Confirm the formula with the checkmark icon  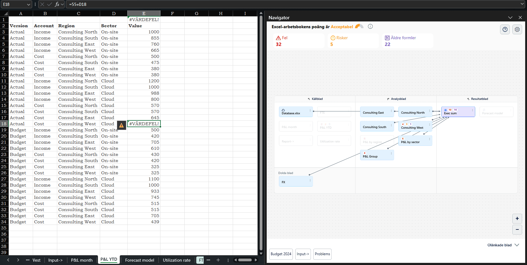(50, 4)
